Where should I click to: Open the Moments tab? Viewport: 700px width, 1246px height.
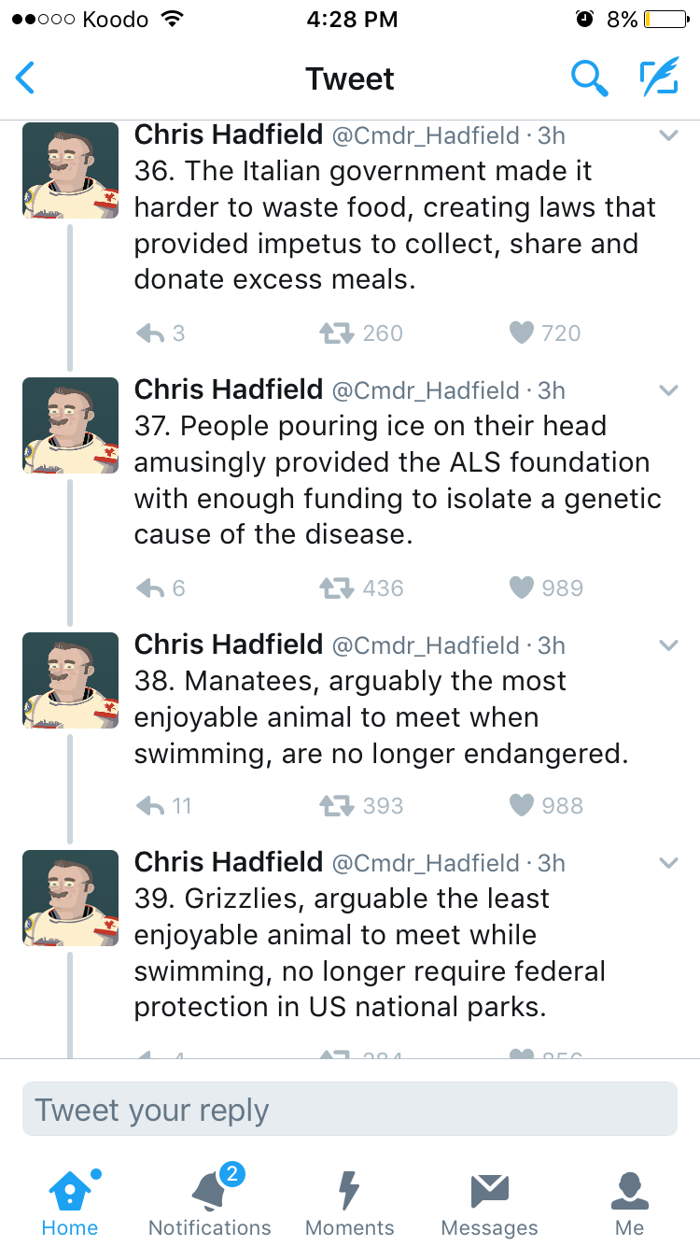click(x=350, y=1203)
